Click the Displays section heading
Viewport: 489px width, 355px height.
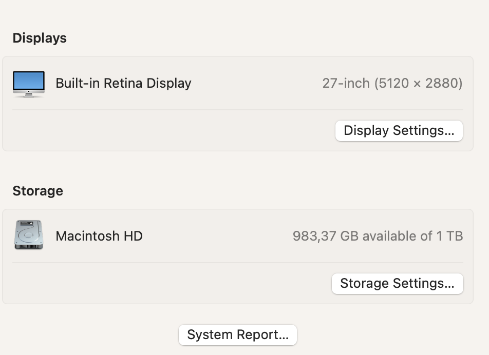[x=40, y=38]
